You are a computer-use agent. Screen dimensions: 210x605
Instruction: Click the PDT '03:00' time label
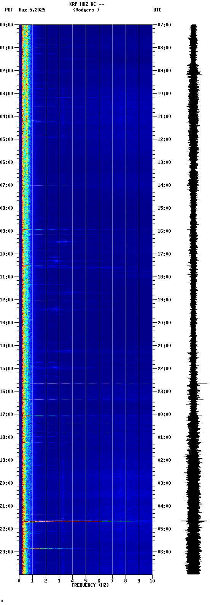tap(7, 94)
